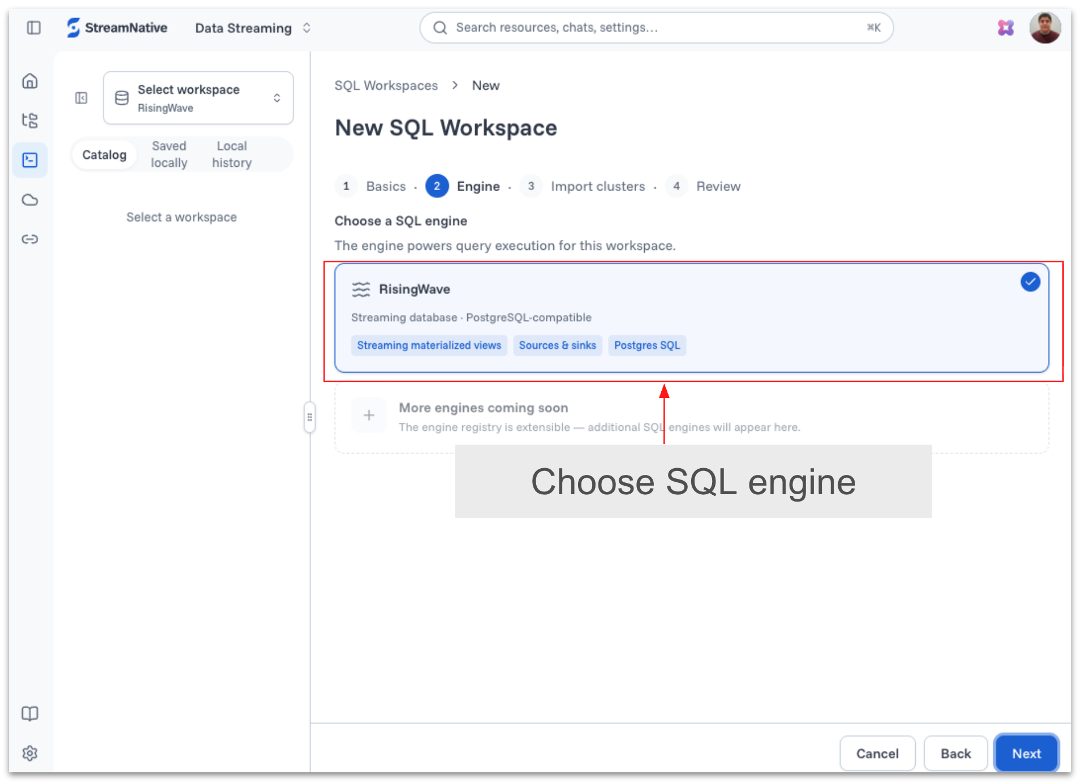Click the StreamNative logo
Viewport: 1082px width, 782px height.
click(x=117, y=28)
